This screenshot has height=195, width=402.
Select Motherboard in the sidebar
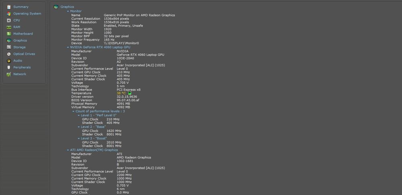[x=23, y=34]
